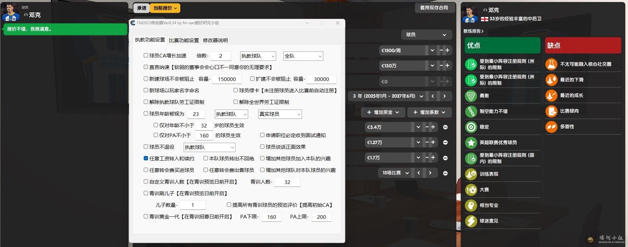Toggle 球员谈话正面效果 checkbox

click(x=262, y=147)
